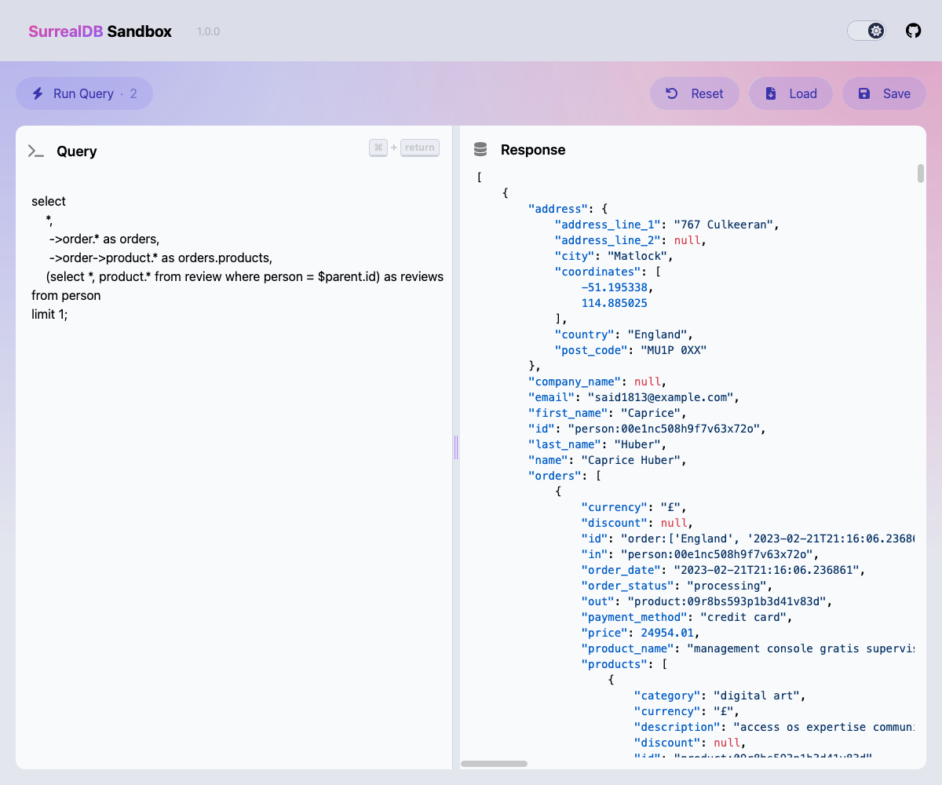Click the terminal prompt icon beside Query
The width and height of the screenshot is (942, 785).
(36, 152)
